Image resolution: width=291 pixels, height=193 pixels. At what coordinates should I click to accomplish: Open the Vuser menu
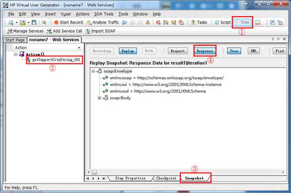[x=66, y=14]
